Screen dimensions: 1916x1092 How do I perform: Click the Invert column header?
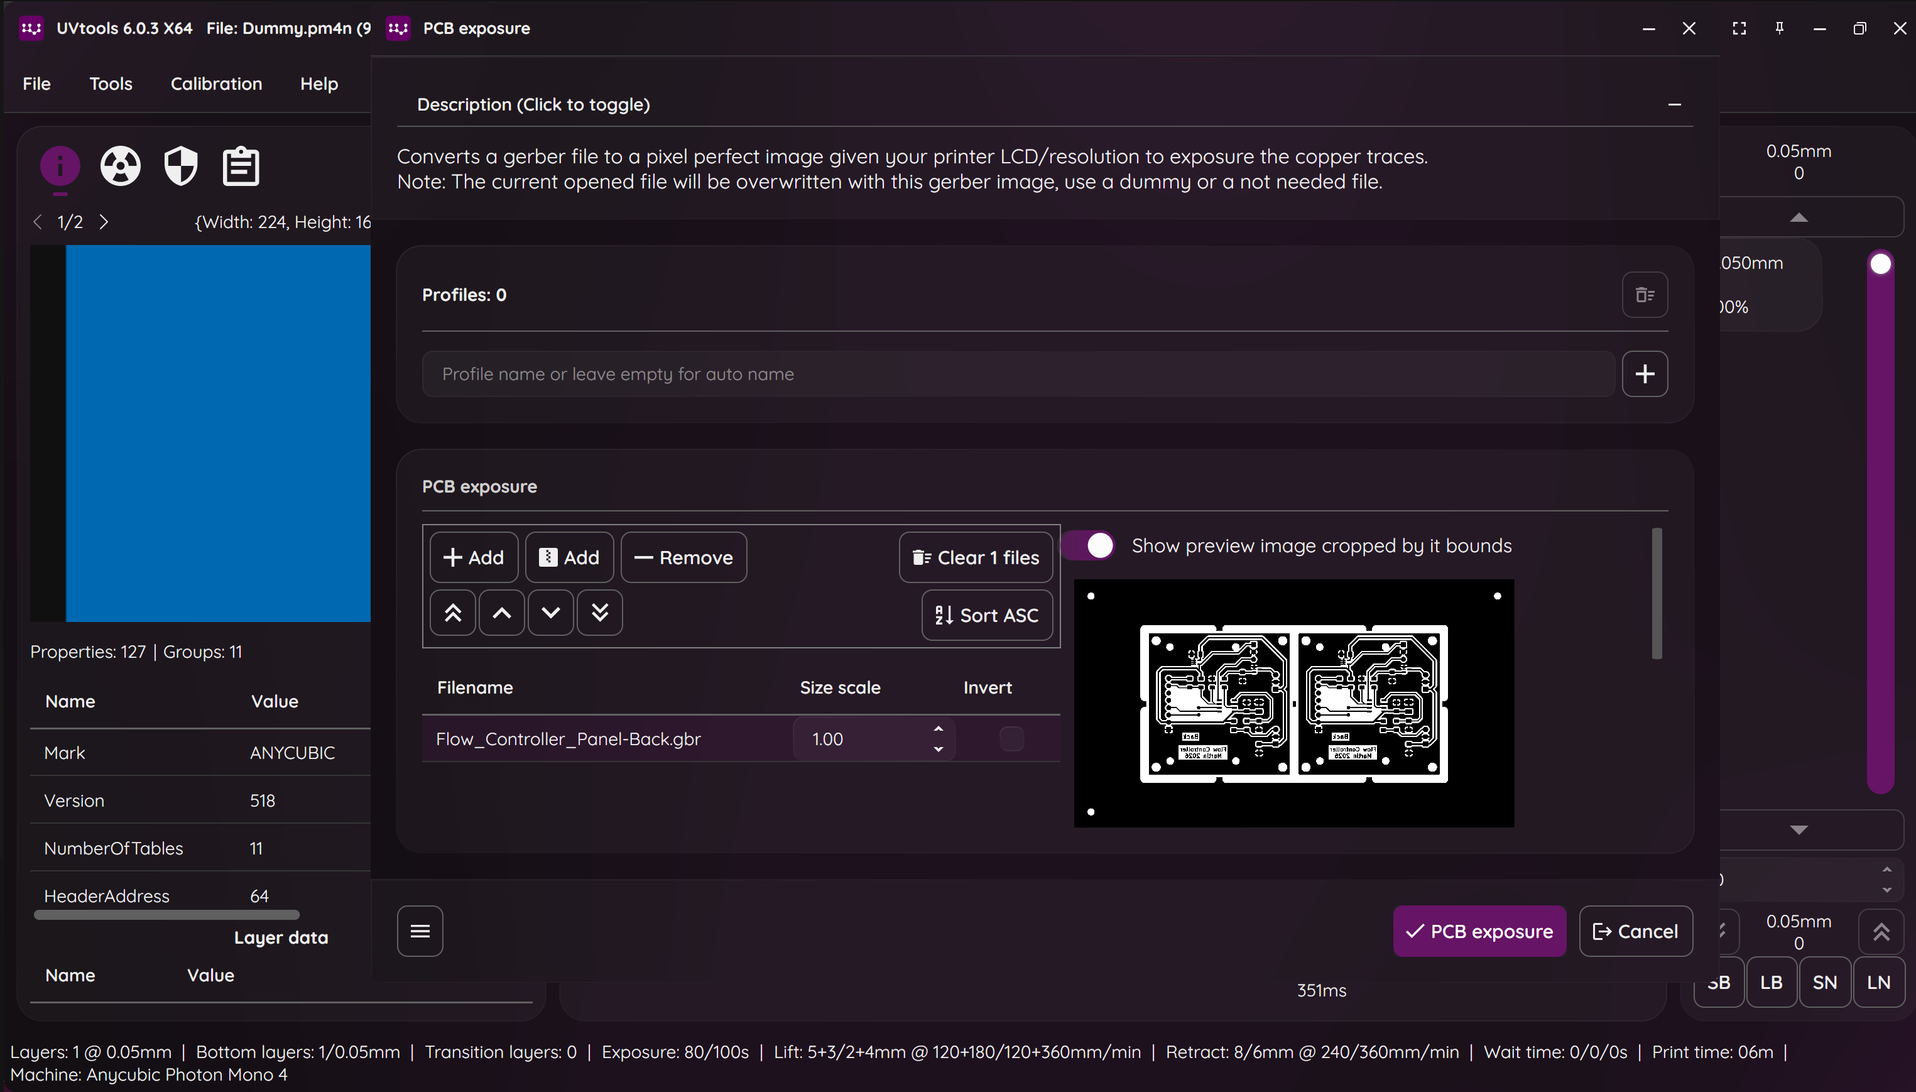987,687
